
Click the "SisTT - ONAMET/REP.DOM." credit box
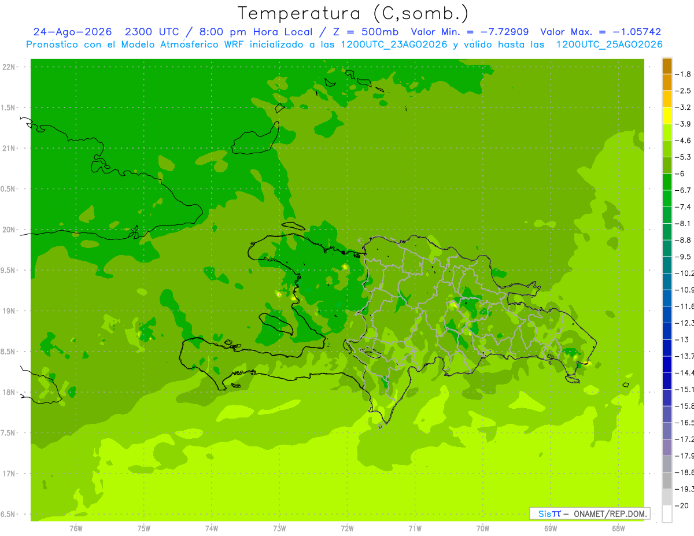589,513
